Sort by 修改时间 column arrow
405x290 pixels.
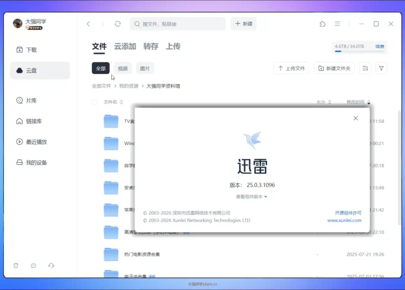[x=369, y=102]
